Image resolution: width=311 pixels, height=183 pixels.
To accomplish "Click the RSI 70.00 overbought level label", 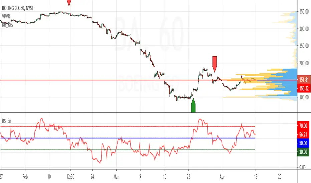I will (303, 126).
